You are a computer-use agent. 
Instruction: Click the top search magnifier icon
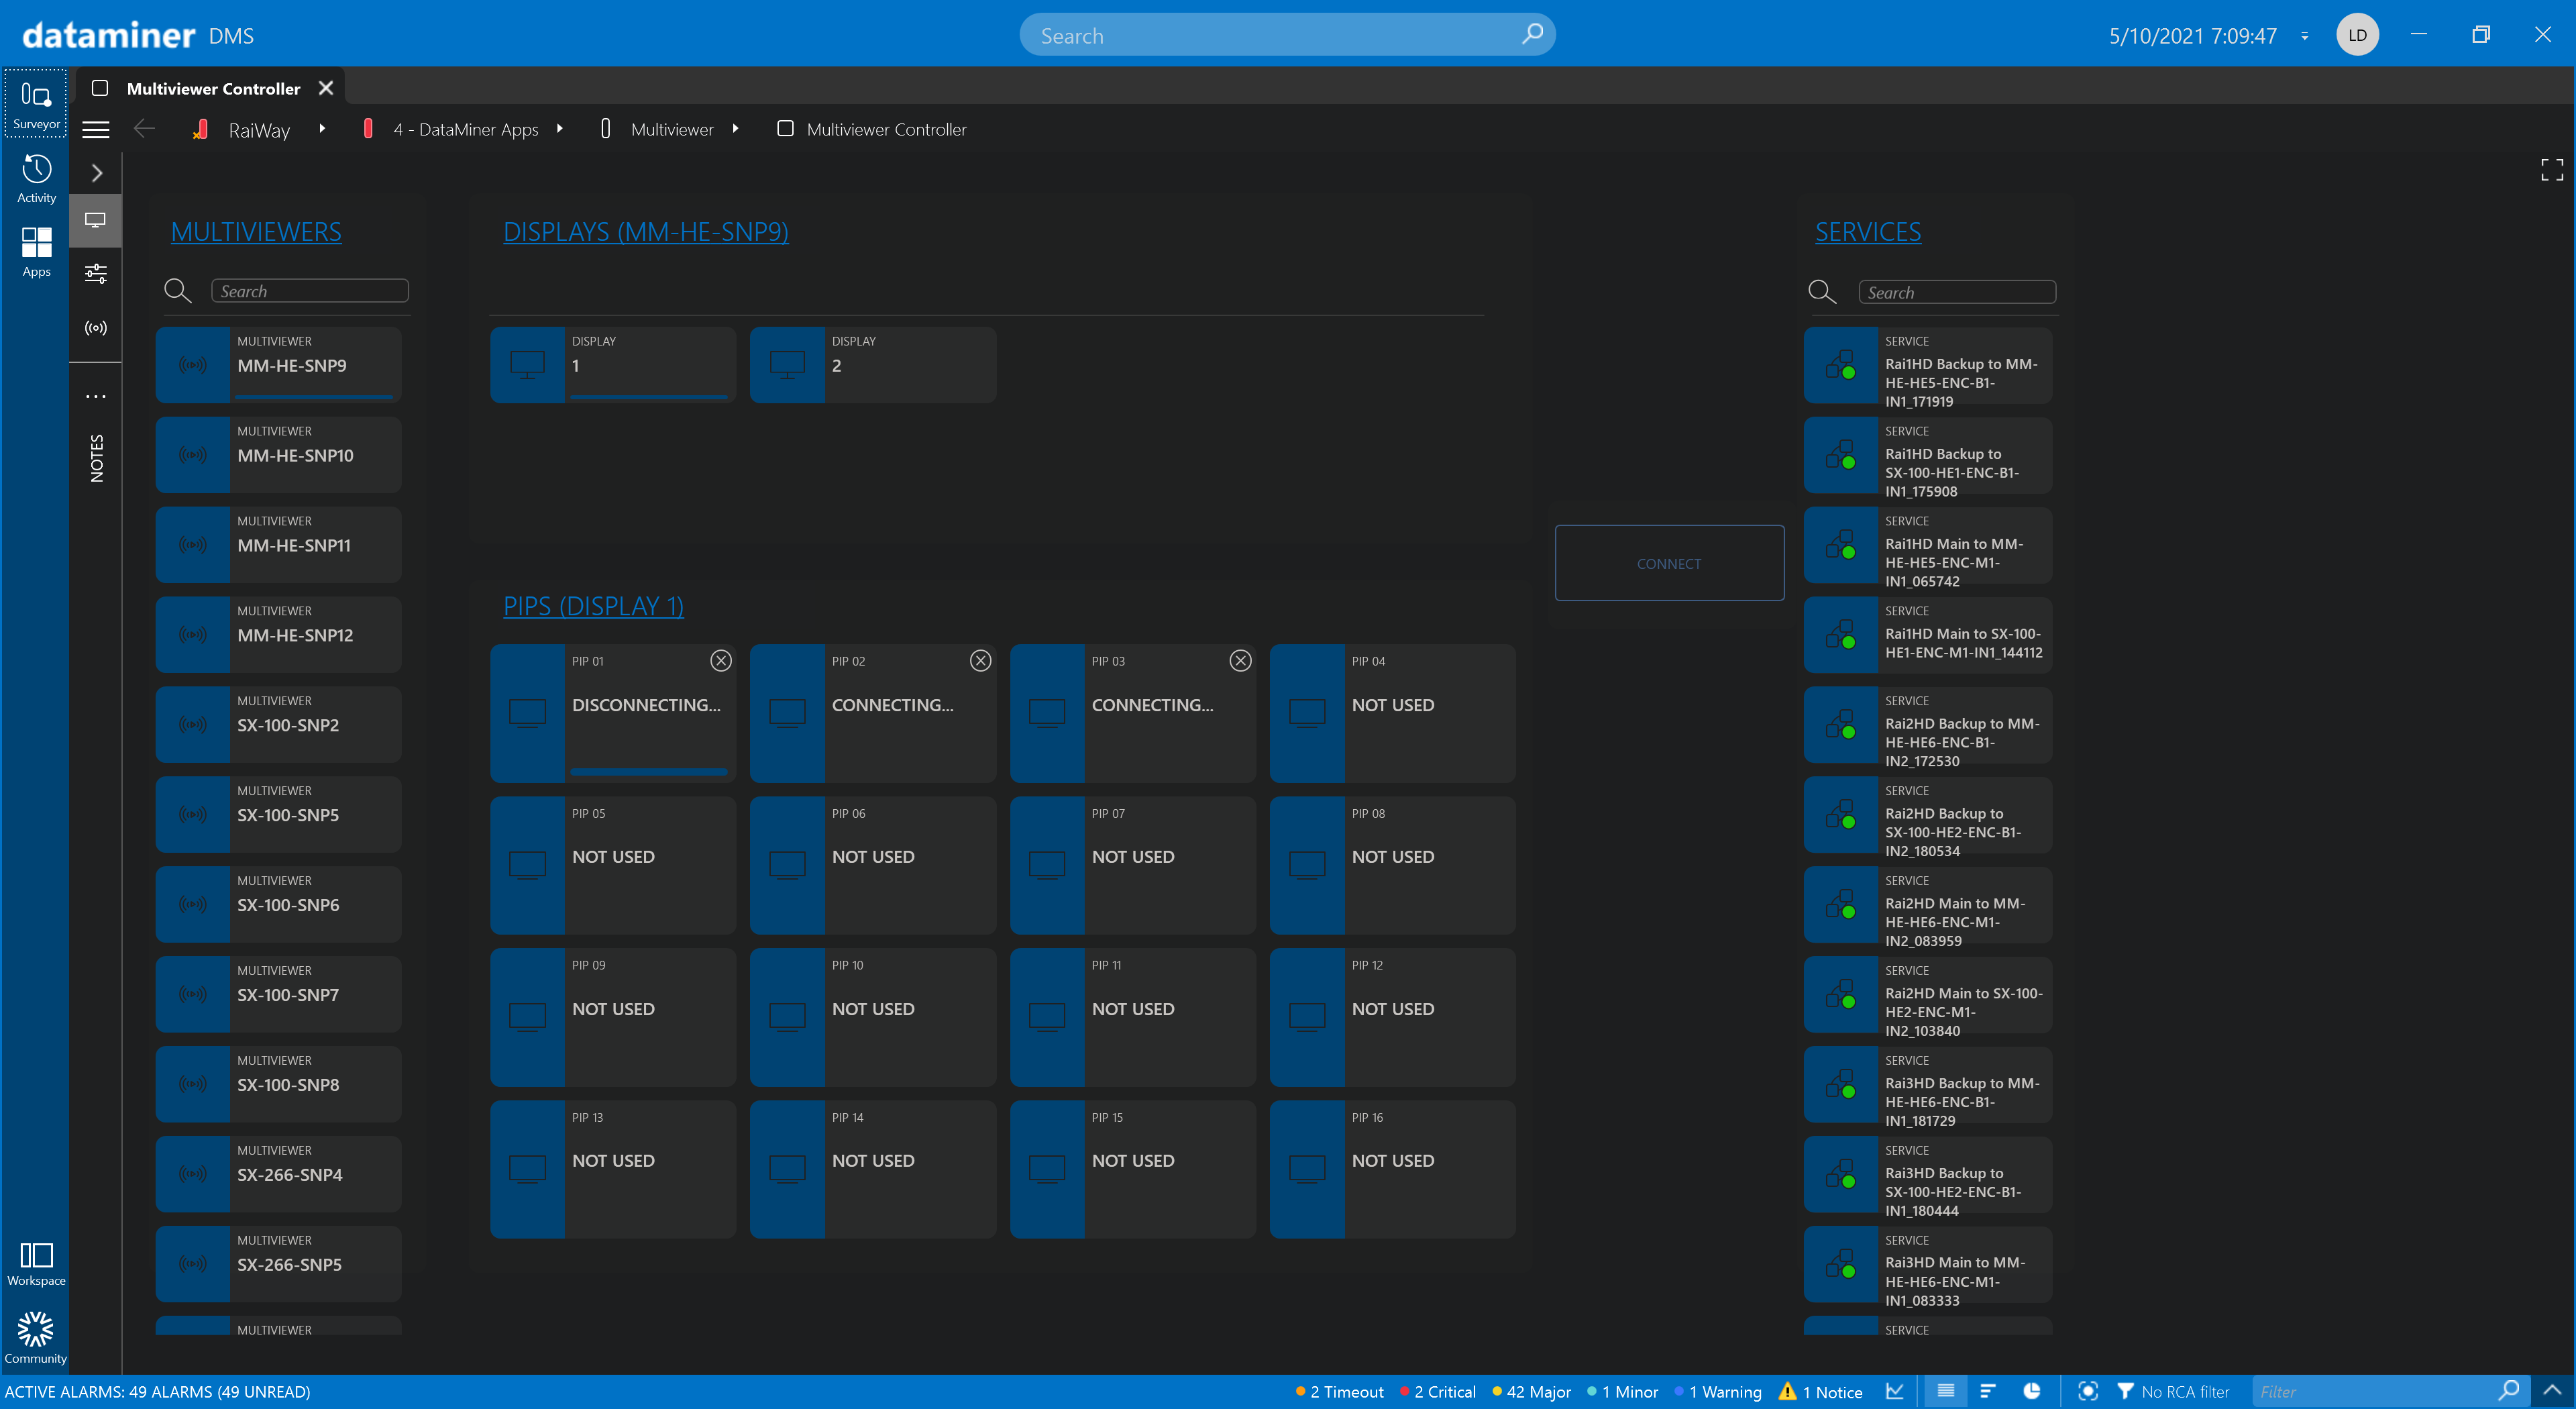[1532, 34]
